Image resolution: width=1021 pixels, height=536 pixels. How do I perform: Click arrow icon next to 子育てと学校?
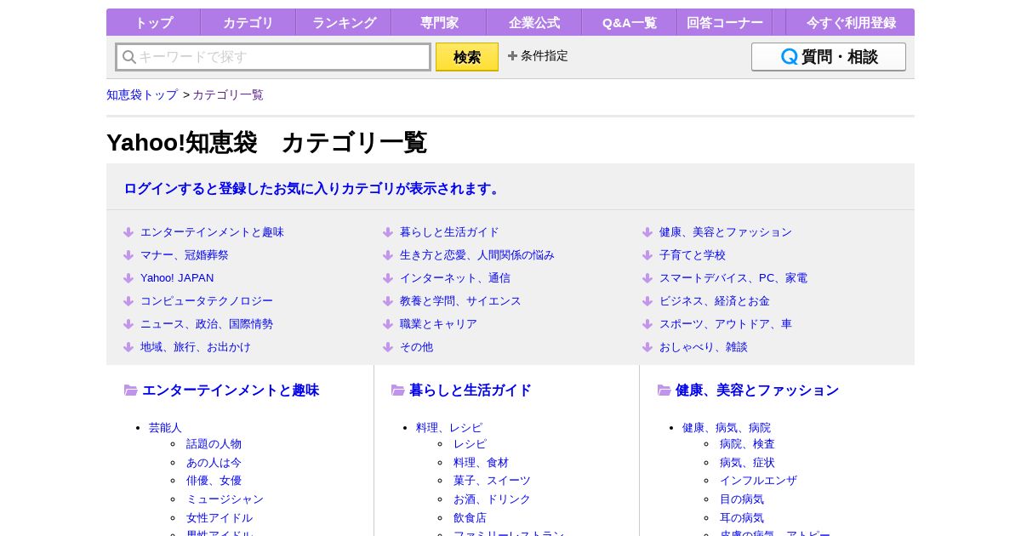[x=647, y=255]
